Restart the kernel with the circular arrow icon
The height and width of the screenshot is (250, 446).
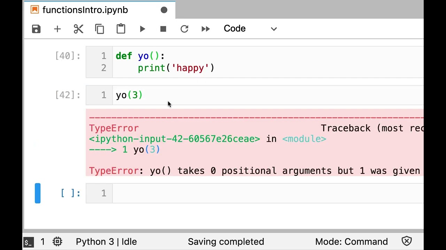click(184, 29)
